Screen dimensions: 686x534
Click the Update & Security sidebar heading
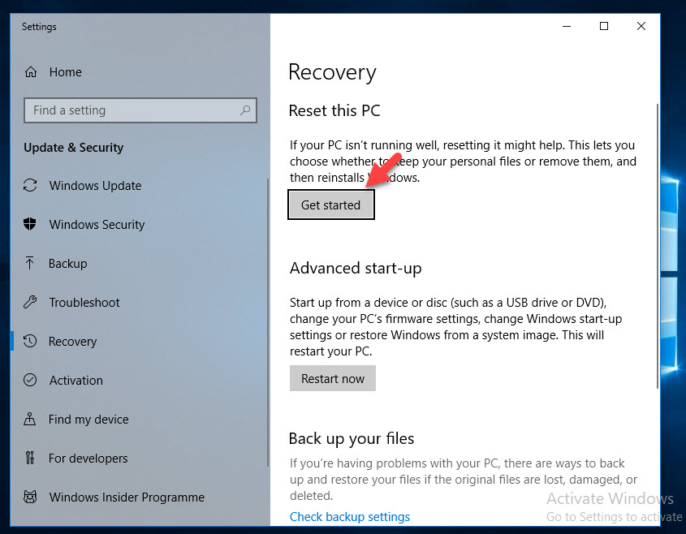point(74,148)
